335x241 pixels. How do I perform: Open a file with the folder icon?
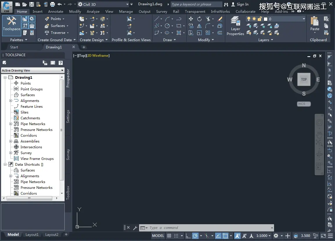click(x=25, y=4)
